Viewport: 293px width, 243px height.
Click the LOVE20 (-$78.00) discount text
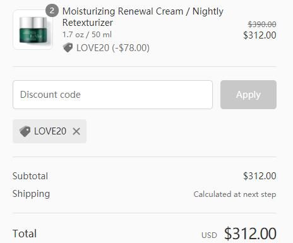tap(113, 48)
